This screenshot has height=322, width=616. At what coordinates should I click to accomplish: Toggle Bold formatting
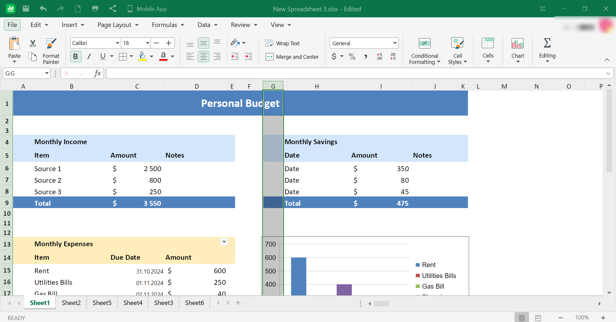point(75,57)
